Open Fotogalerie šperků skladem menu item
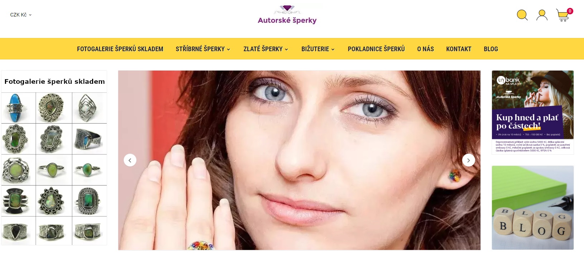 pos(120,49)
